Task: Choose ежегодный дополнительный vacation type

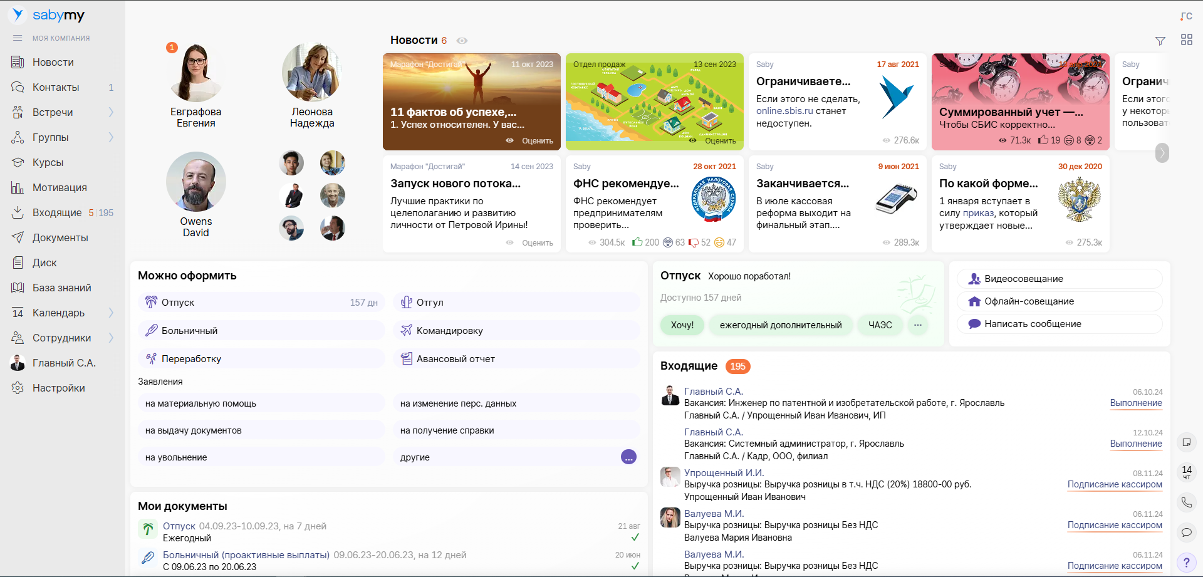Action: tap(781, 325)
